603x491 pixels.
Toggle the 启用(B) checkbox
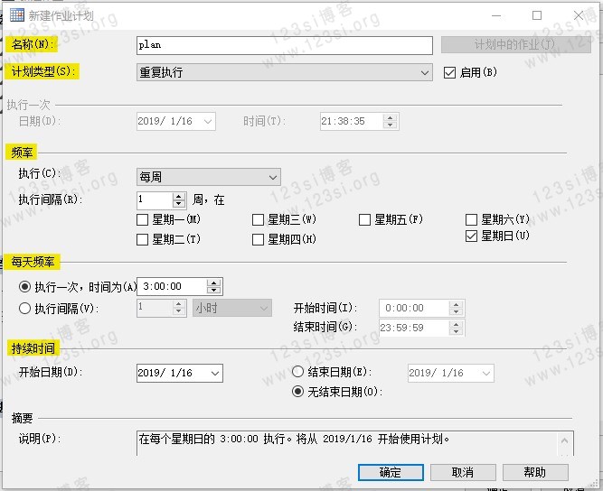click(449, 72)
